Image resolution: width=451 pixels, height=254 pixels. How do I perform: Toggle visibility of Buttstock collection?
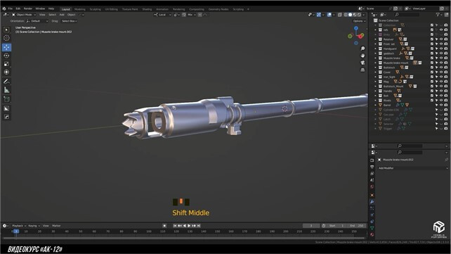point(441,68)
